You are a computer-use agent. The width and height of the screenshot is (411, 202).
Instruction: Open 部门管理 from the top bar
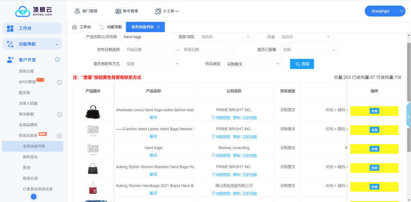86,11
